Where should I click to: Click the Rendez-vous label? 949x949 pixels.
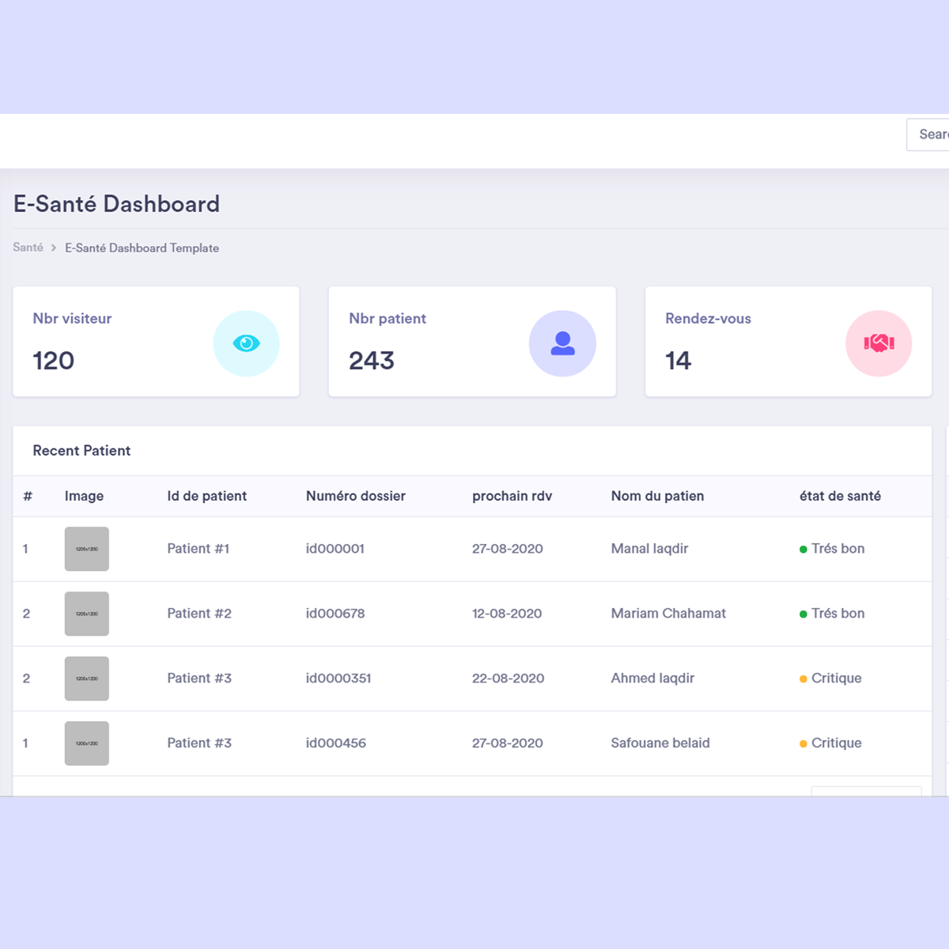click(x=708, y=318)
